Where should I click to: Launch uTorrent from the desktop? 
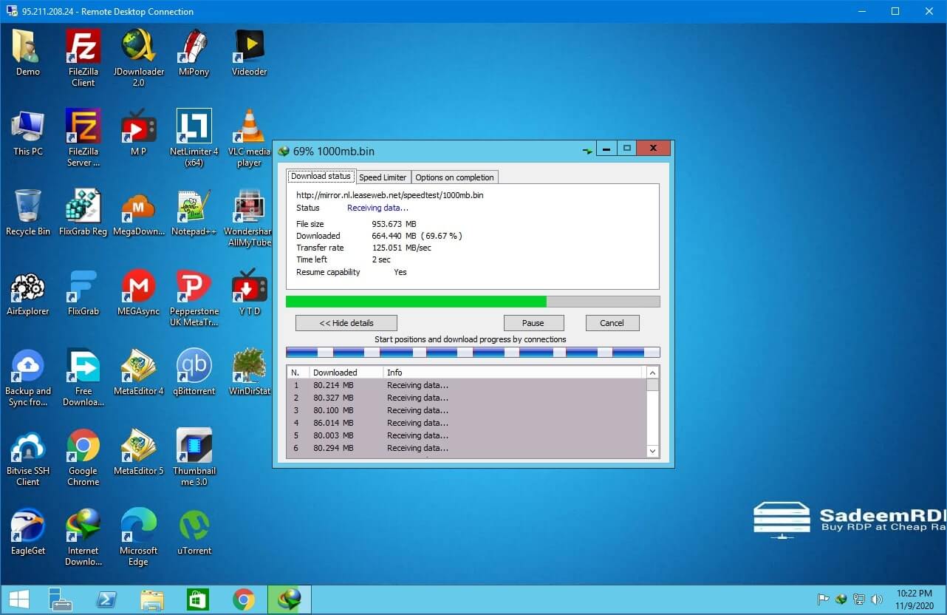[194, 521]
